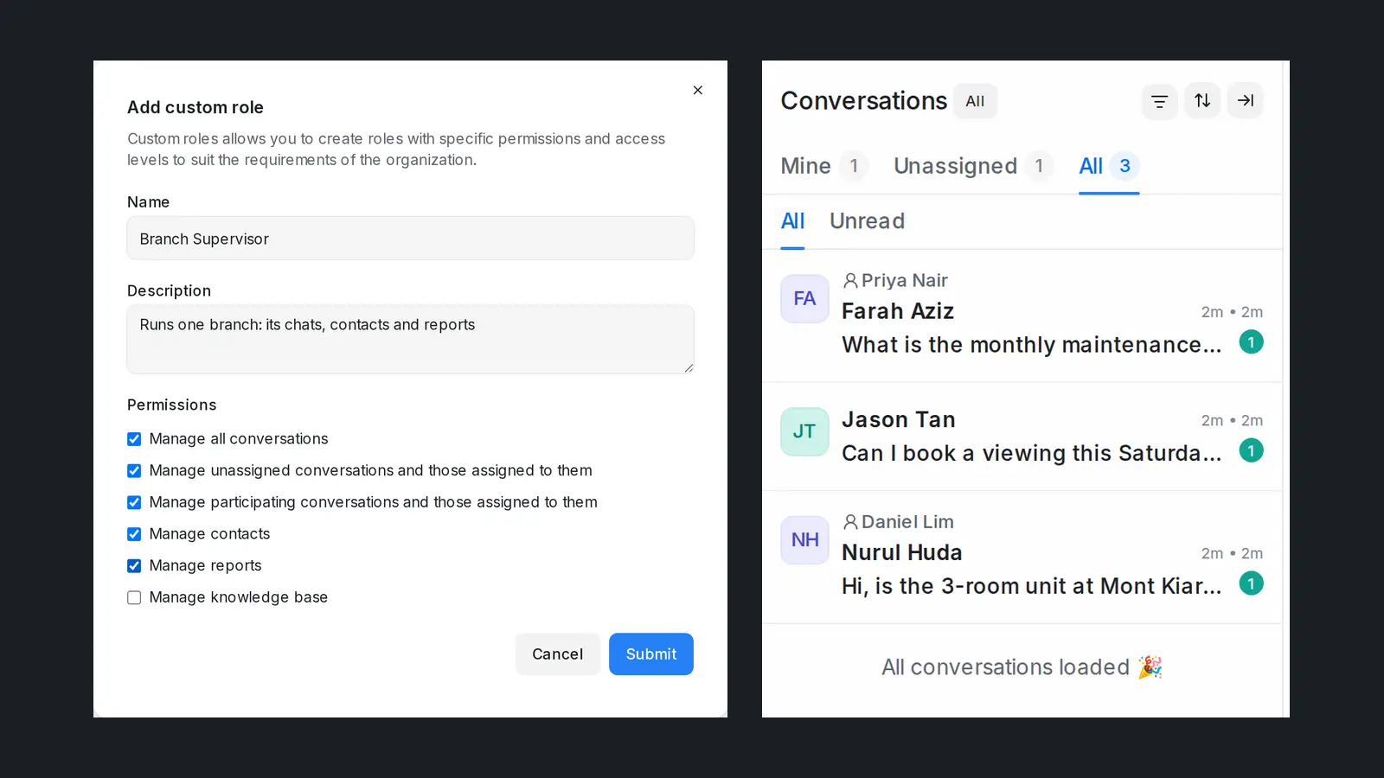Toggle Manage participating conversations permission checkbox
This screenshot has width=1384, height=778.
click(134, 502)
